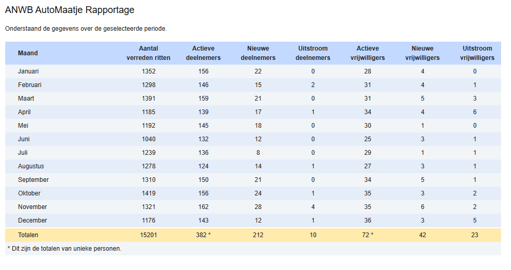The width and height of the screenshot is (511, 270).
Task: Click the 'Uitstroom vrijwilligers' column header
Action: click(477, 53)
